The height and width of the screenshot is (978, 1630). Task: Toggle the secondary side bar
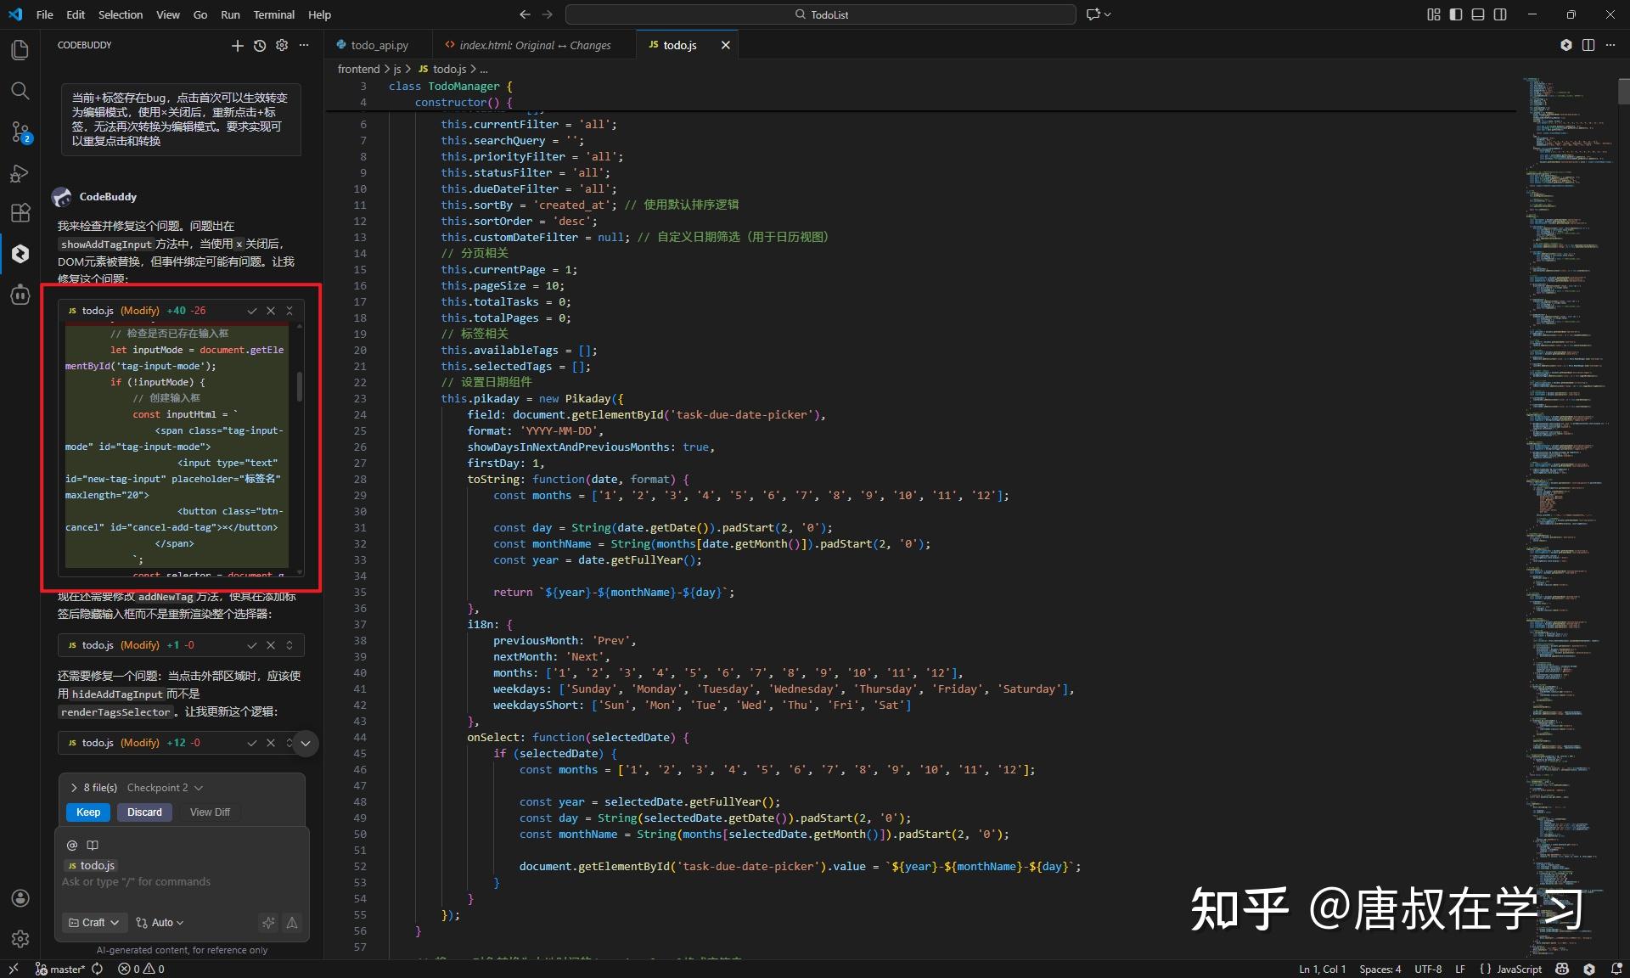click(x=1500, y=14)
